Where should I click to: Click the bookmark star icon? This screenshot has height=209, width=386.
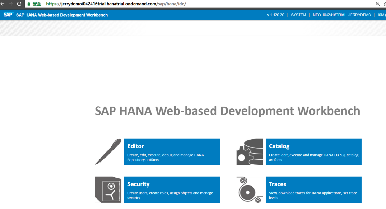click(x=384, y=4)
